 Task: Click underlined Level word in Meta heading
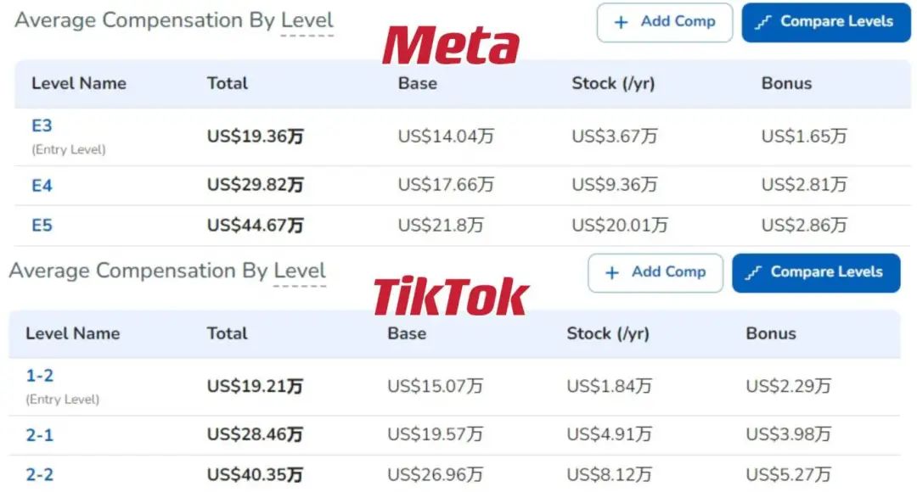pos(307,20)
